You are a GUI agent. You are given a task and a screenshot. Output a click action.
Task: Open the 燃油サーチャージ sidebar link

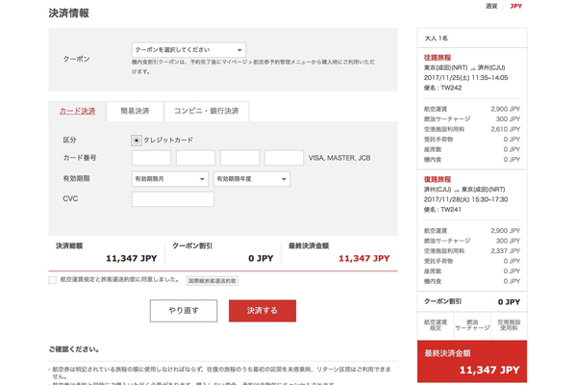click(472, 325)
